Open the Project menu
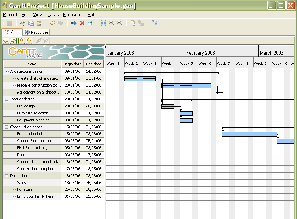The image size is (297, 219). (x=10, y=15)
